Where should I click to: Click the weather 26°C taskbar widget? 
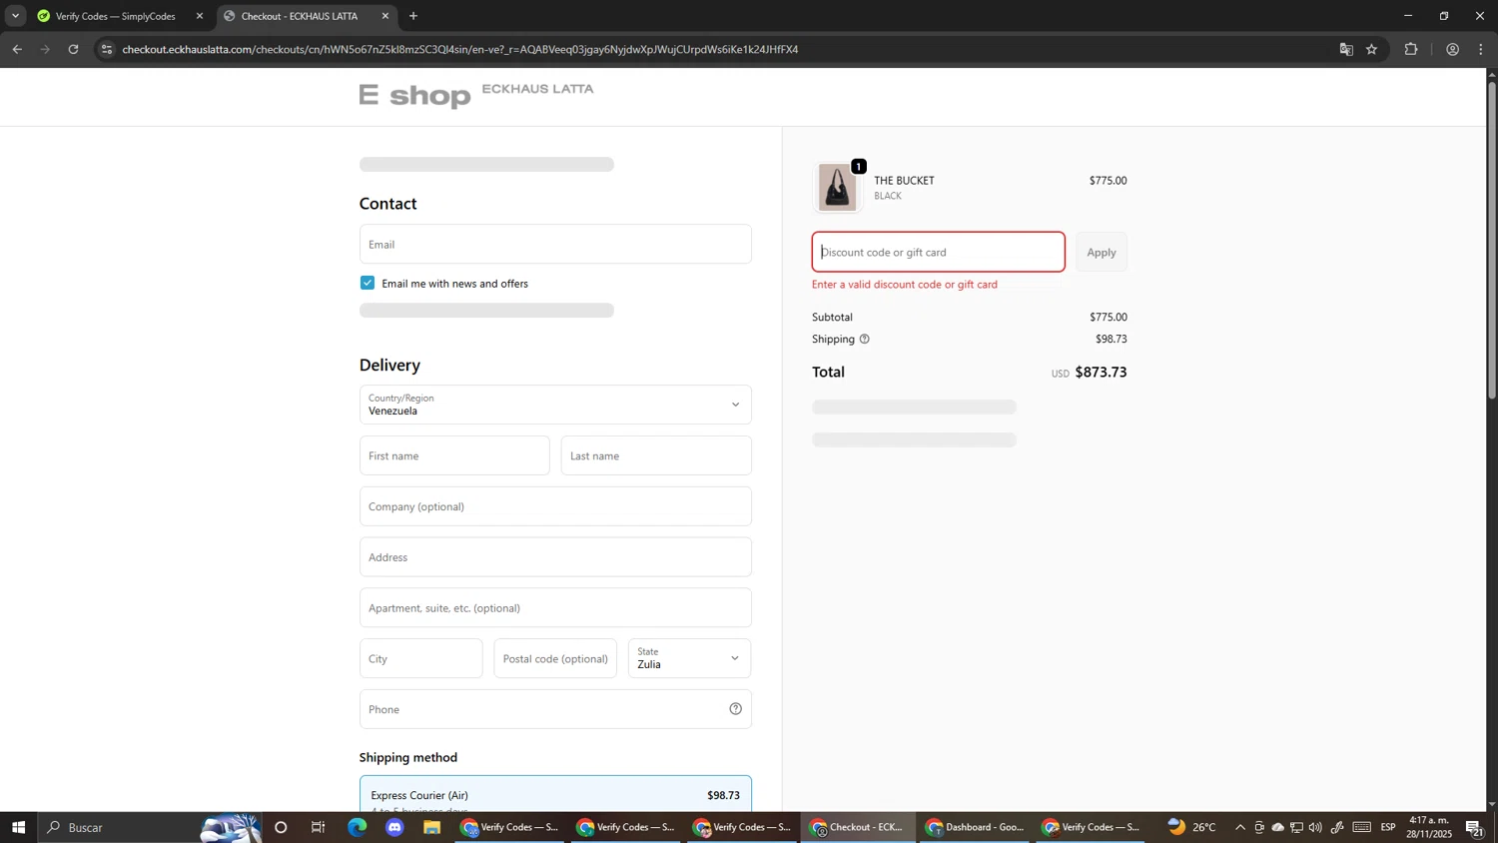(x=1192, y=827)
